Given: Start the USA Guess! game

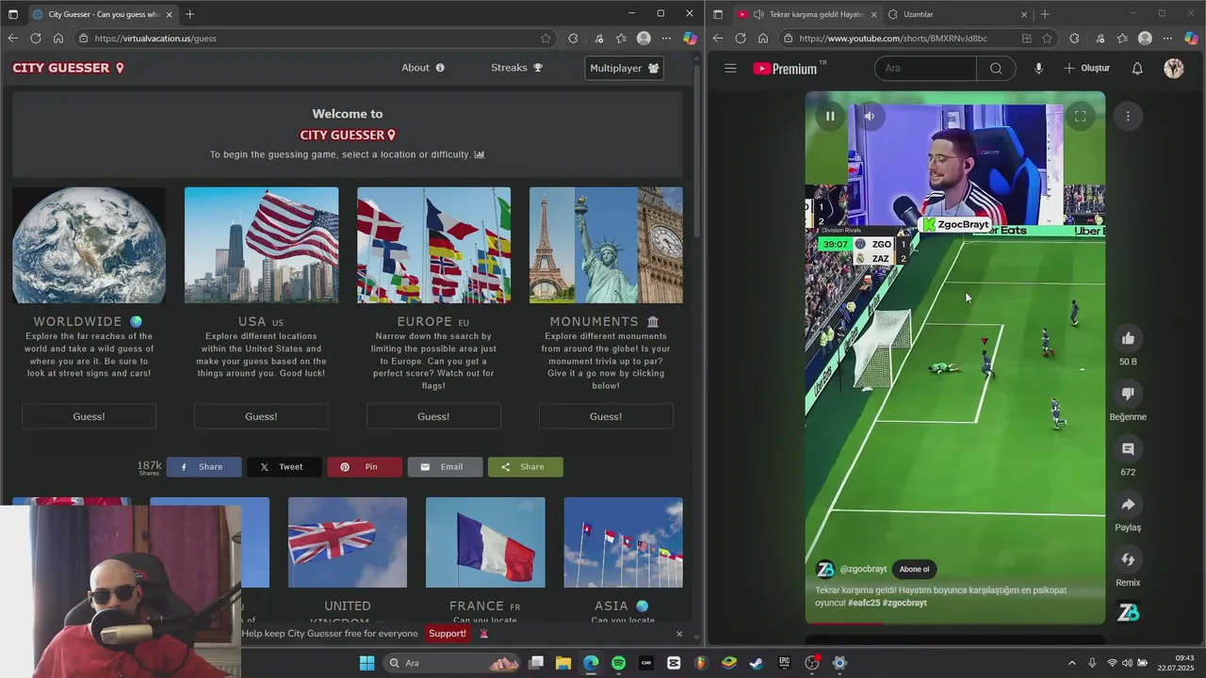Looking at the screenshot, I should (x=261, y=416).
